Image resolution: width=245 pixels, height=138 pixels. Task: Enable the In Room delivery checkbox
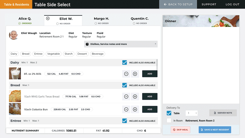169,121
